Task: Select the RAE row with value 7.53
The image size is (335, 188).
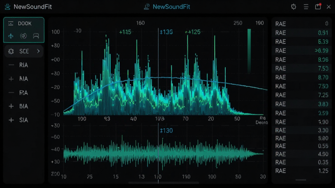Action: point(301,69)
